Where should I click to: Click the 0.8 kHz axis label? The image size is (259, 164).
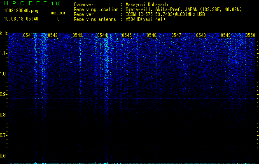[x=4, y=115]
